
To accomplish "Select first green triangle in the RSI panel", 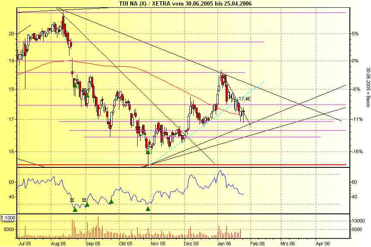I will [x=75, y=209].
